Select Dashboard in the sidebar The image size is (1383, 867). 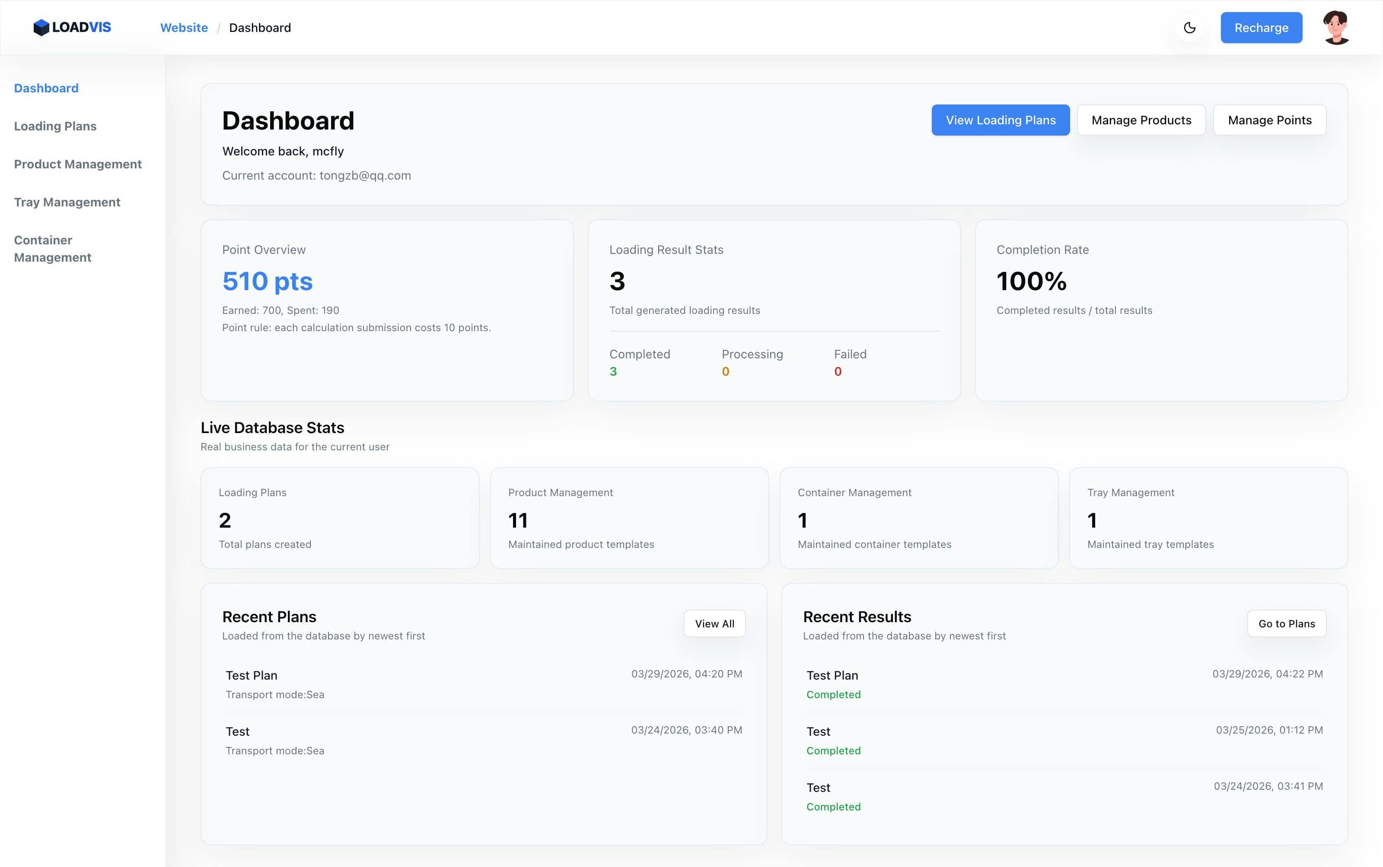46,89
